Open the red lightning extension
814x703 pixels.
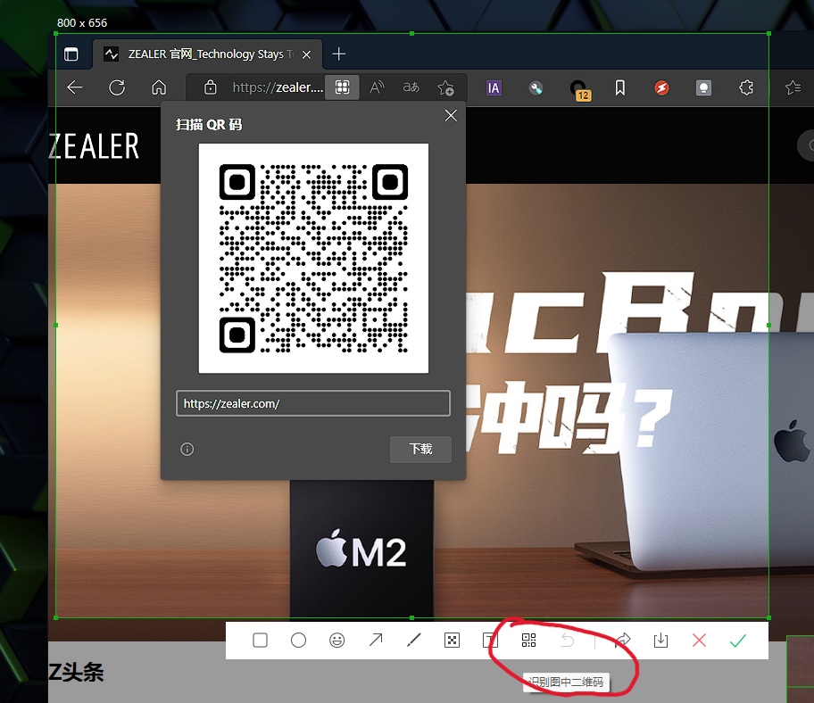tap(661, 87)
